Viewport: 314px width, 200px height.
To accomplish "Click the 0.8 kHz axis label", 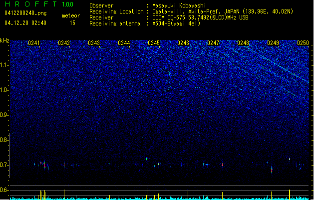I will pos(4,140).
